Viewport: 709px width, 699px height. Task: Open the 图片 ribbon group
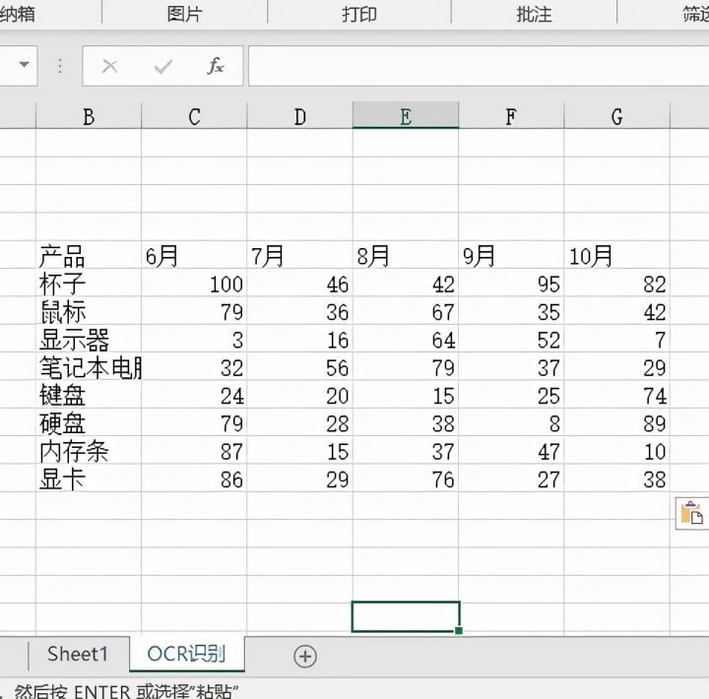click(x=184, y=14)
